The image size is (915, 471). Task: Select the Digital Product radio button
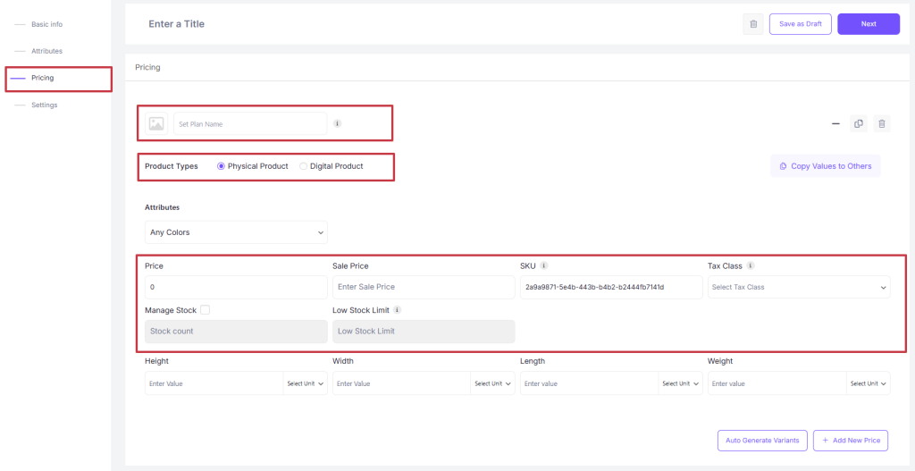[304, 166]
